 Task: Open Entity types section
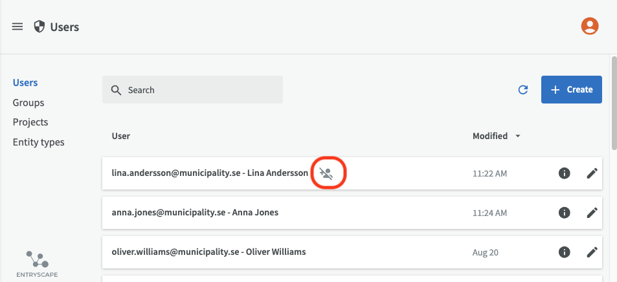(38, 142)
